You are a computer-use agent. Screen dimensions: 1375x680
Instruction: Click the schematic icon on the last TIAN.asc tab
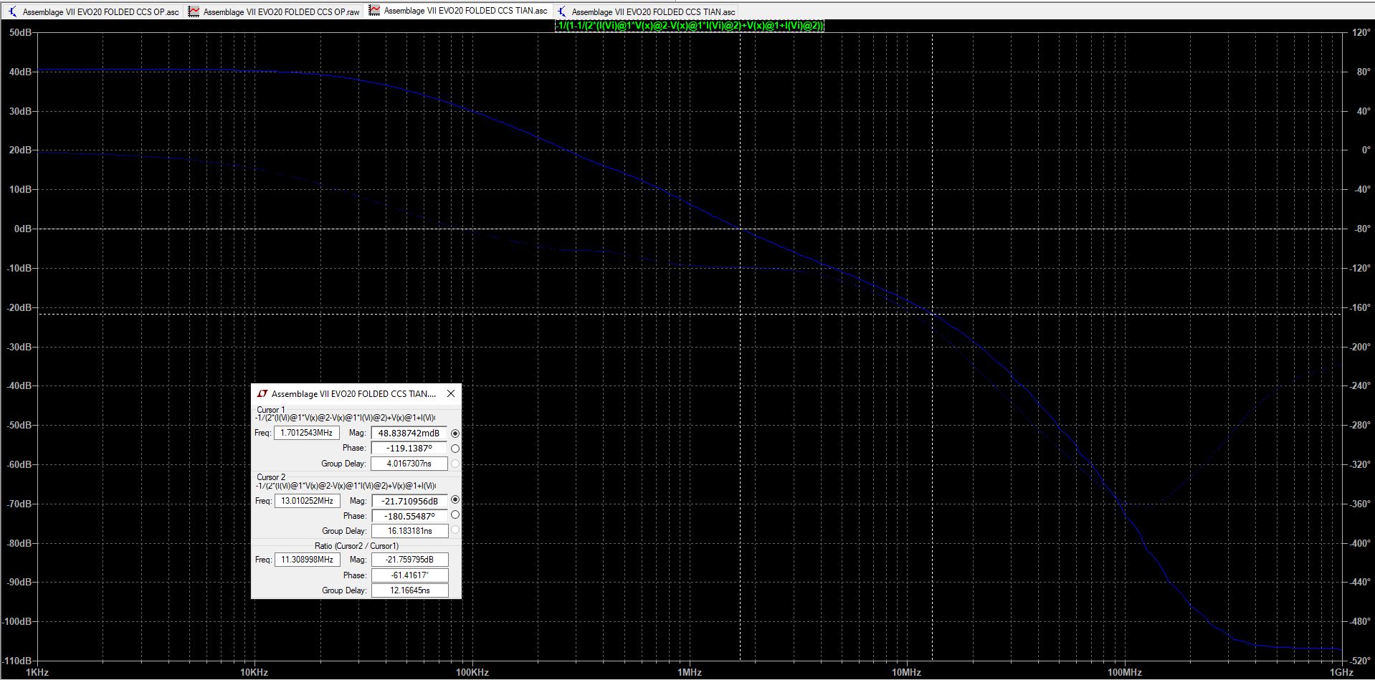tap(561, 11)
